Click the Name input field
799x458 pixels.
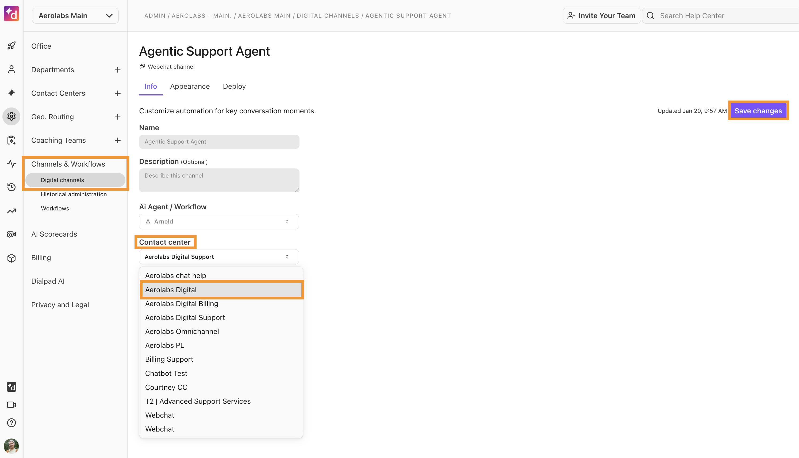pos(219,142)
